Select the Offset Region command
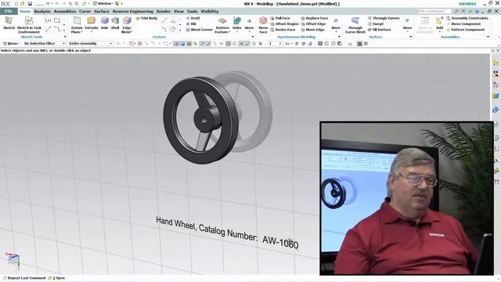The height and width of the screenshot is (282, 501). coord(284,24)
